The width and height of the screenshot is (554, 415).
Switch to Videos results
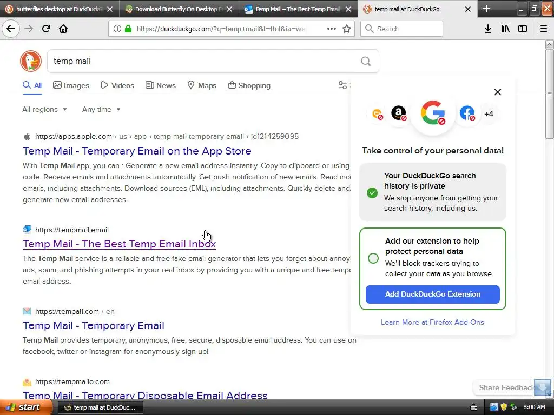pos(117,85)
